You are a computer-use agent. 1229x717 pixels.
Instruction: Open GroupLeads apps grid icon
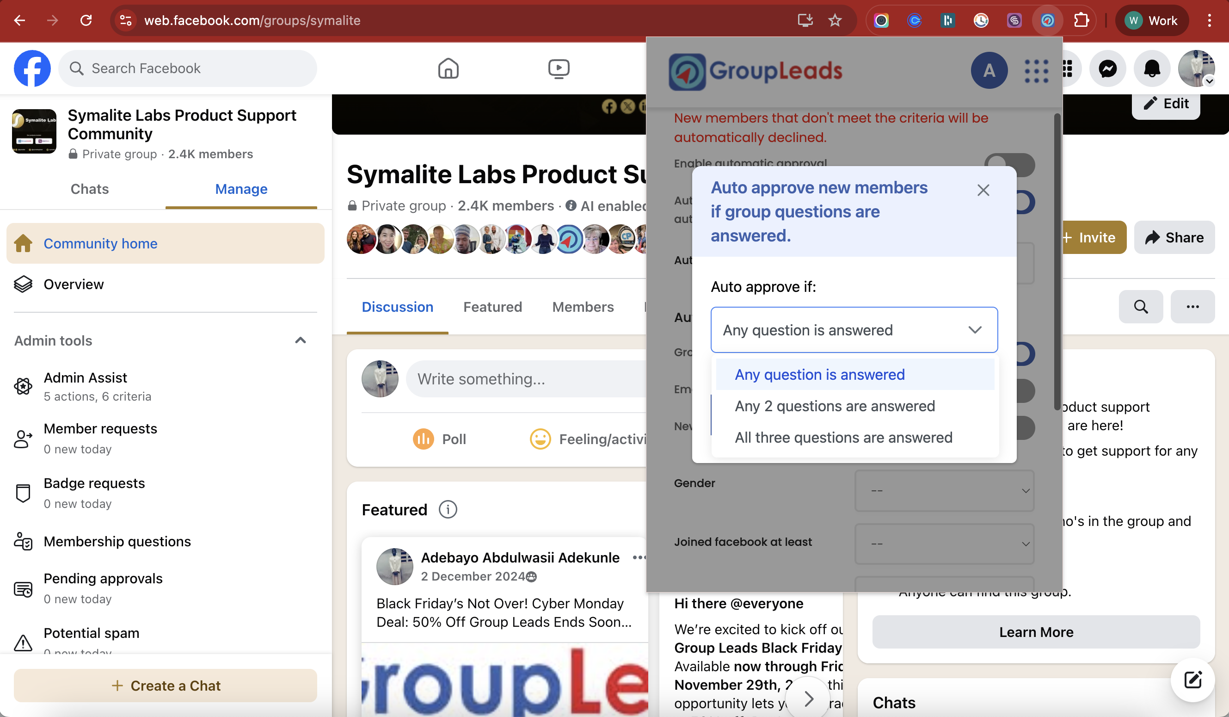(x=1036, y=71)
